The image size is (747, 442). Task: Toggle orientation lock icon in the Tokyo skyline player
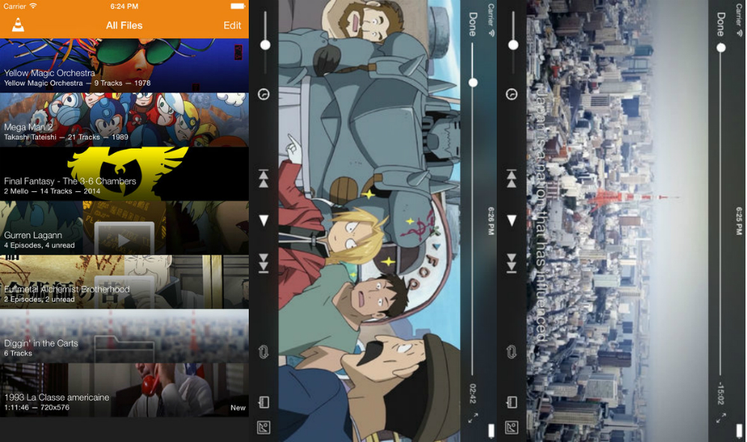(512, 402)
